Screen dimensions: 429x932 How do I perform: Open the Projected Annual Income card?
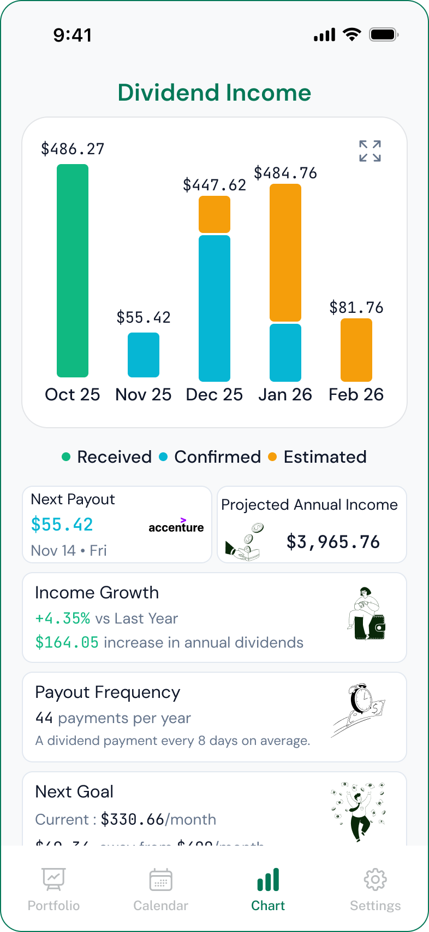click(312, 525)
